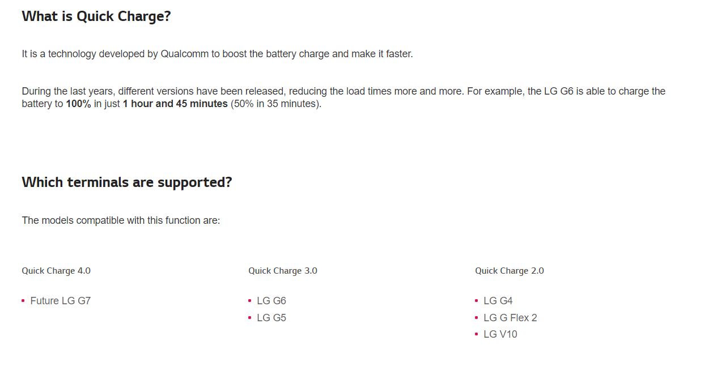Click the red bullet beside Future LG G7
The width and height of the screenshot is (713, 366).
click(23, 301)
